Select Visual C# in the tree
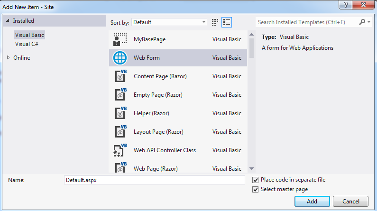The width and height of the screenshot is (377, 211). click(27, 44)
